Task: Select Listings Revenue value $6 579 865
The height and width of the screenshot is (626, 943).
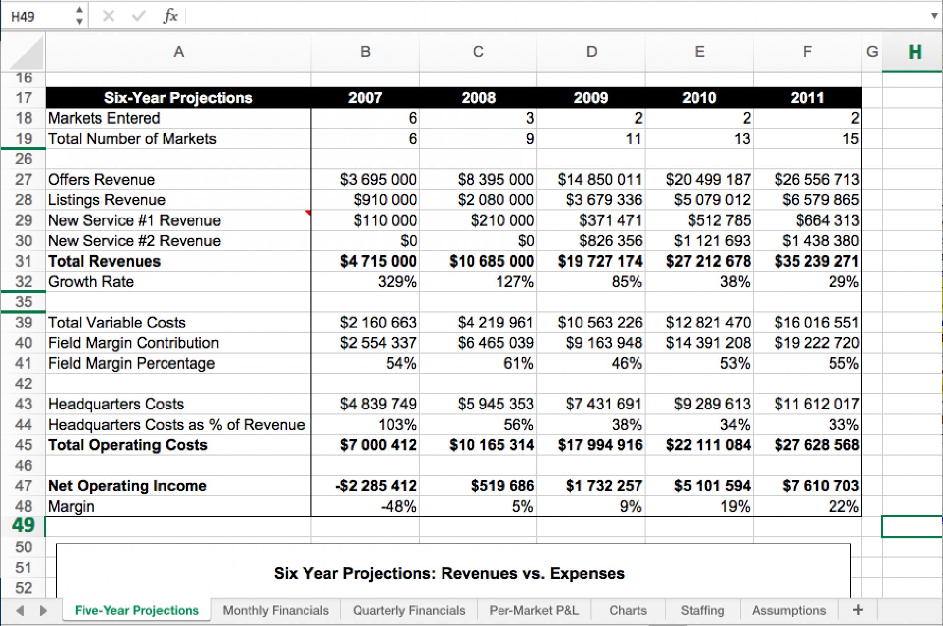Action: [807, 200]
